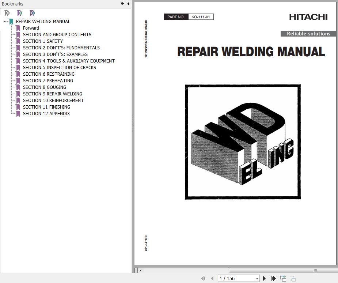This screenshot has height=283, width=338.
Task: Jump to SECTION 12 APPENDIX
Action: 46,113
